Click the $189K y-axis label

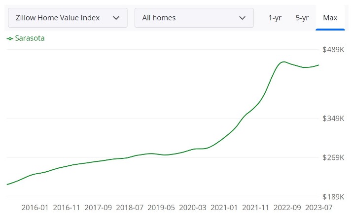point(333,197)
